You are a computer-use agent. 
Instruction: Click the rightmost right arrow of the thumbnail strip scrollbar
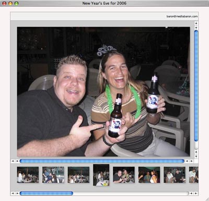(196, 193)
